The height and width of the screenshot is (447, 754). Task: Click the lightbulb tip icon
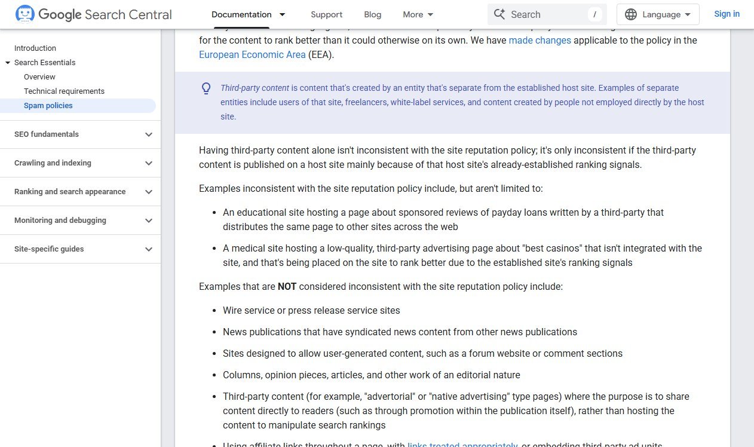pos(206,88)
